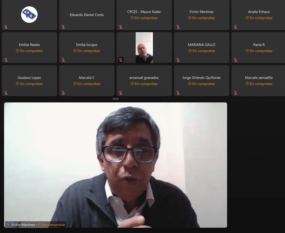Click 'Sin comprobar' in main video label

click(x=53, y=225)
